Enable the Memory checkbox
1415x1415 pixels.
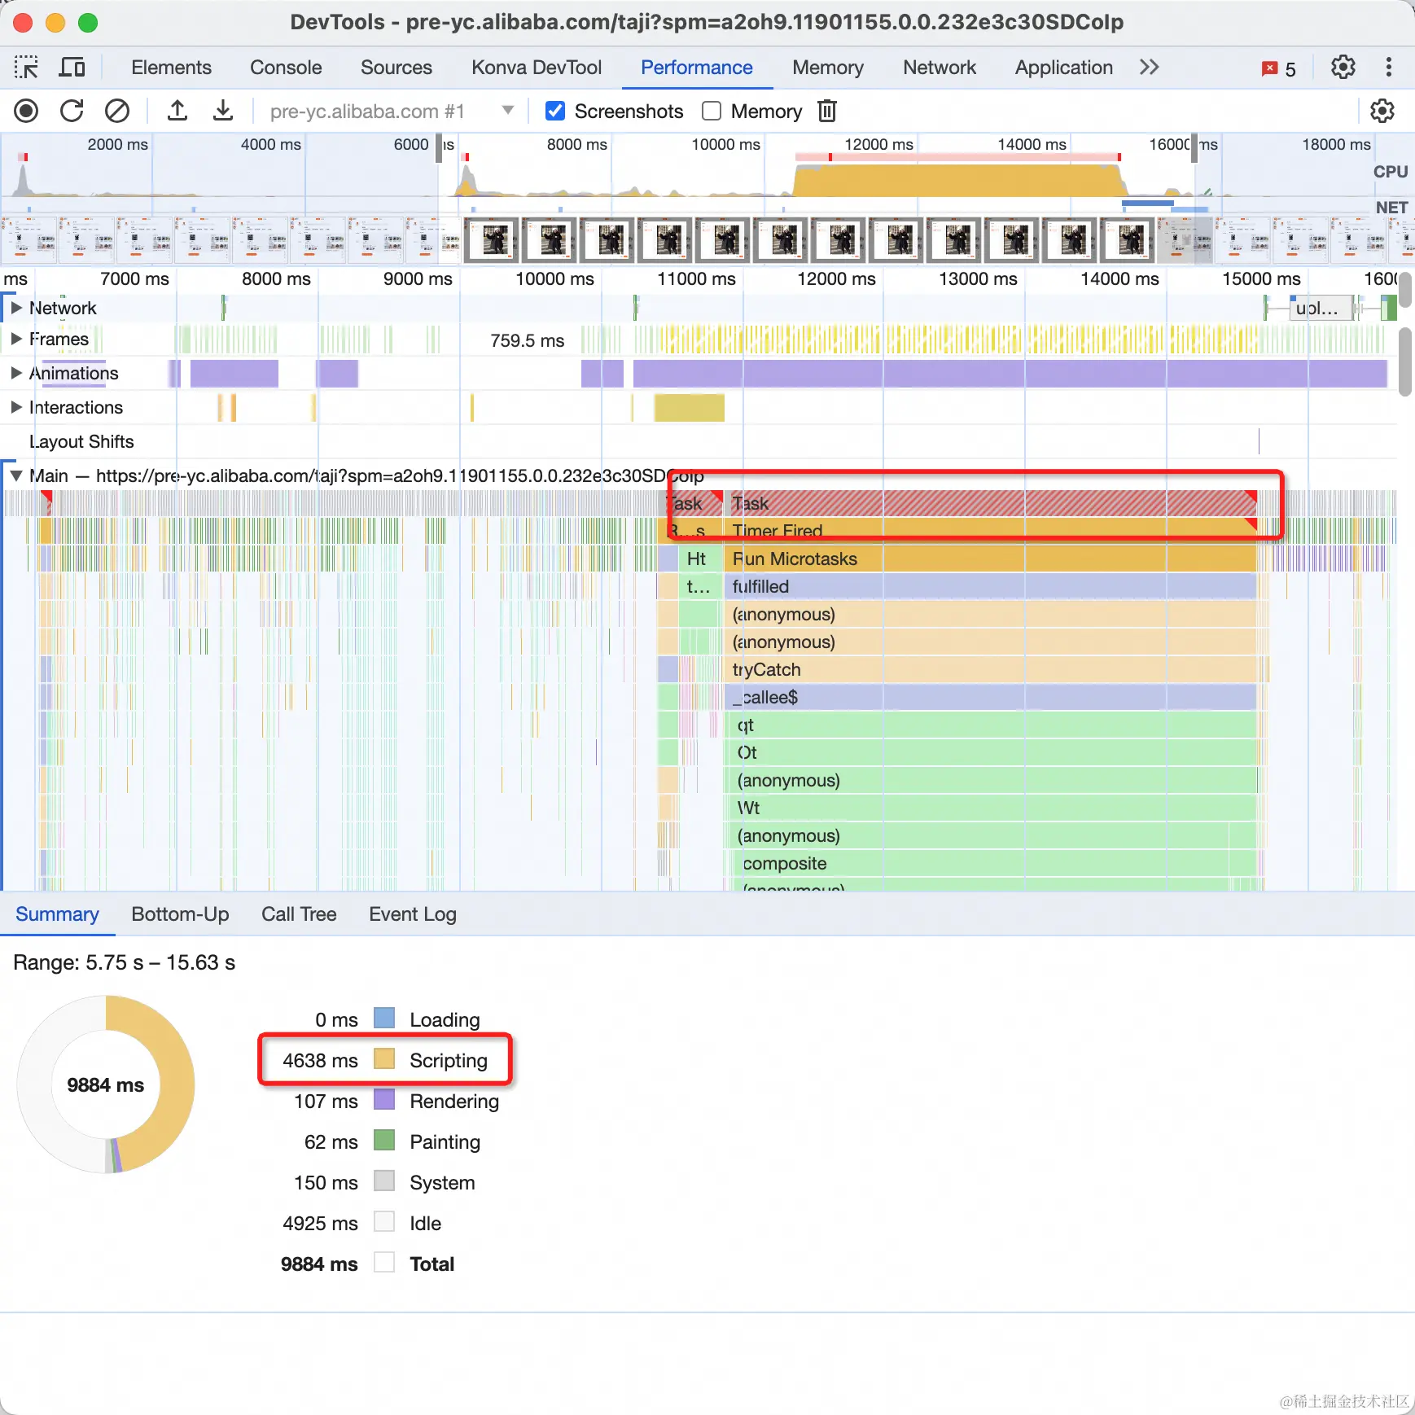coord(712,111)
